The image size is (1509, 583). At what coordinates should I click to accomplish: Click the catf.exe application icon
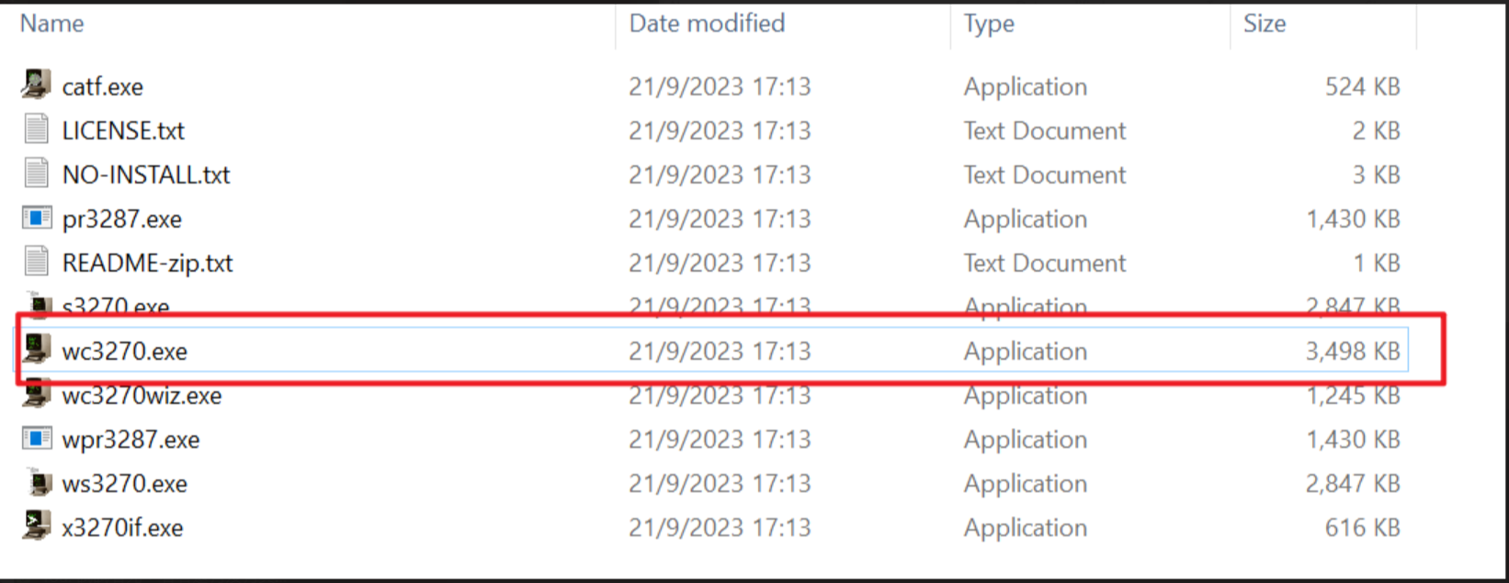34,86
